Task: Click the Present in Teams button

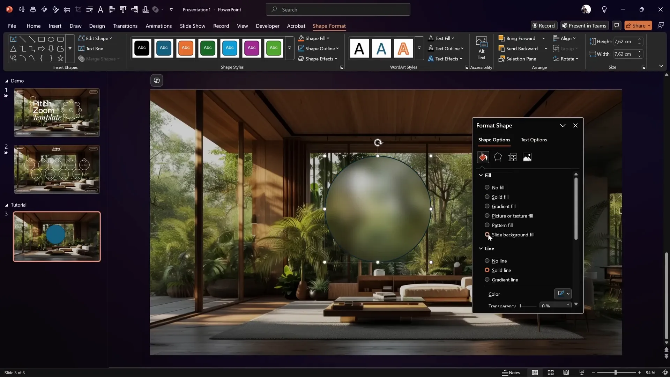Action: (585, 25)
